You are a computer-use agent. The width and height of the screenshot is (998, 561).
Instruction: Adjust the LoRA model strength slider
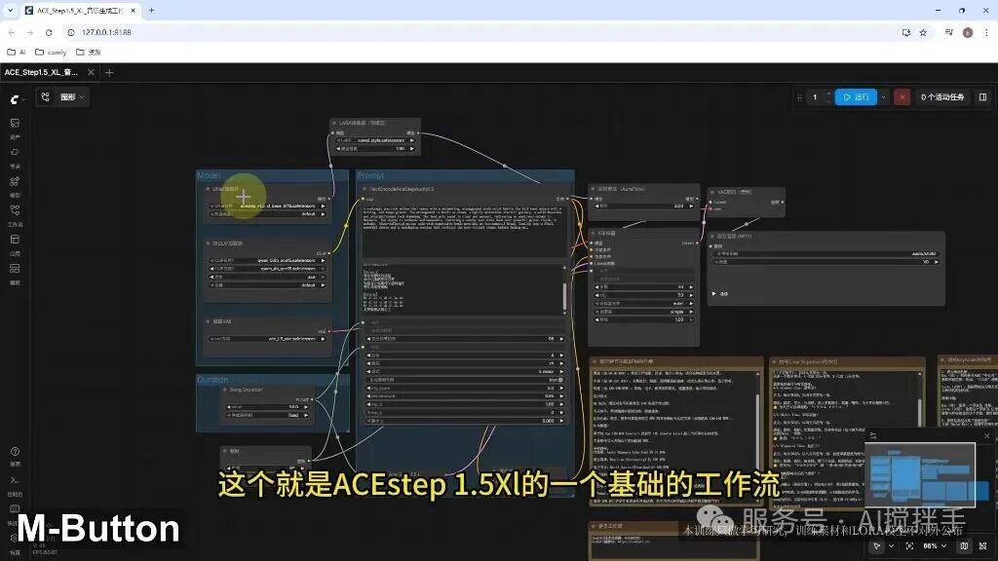[x=375, y=149]
